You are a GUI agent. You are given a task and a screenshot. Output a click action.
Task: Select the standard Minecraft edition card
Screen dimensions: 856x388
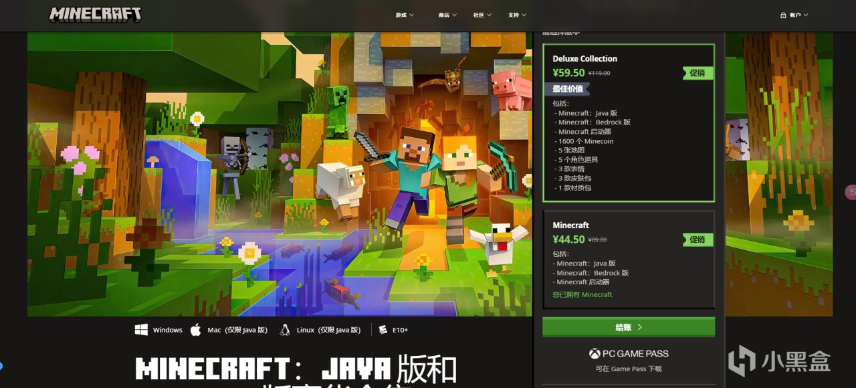[629, 260]
